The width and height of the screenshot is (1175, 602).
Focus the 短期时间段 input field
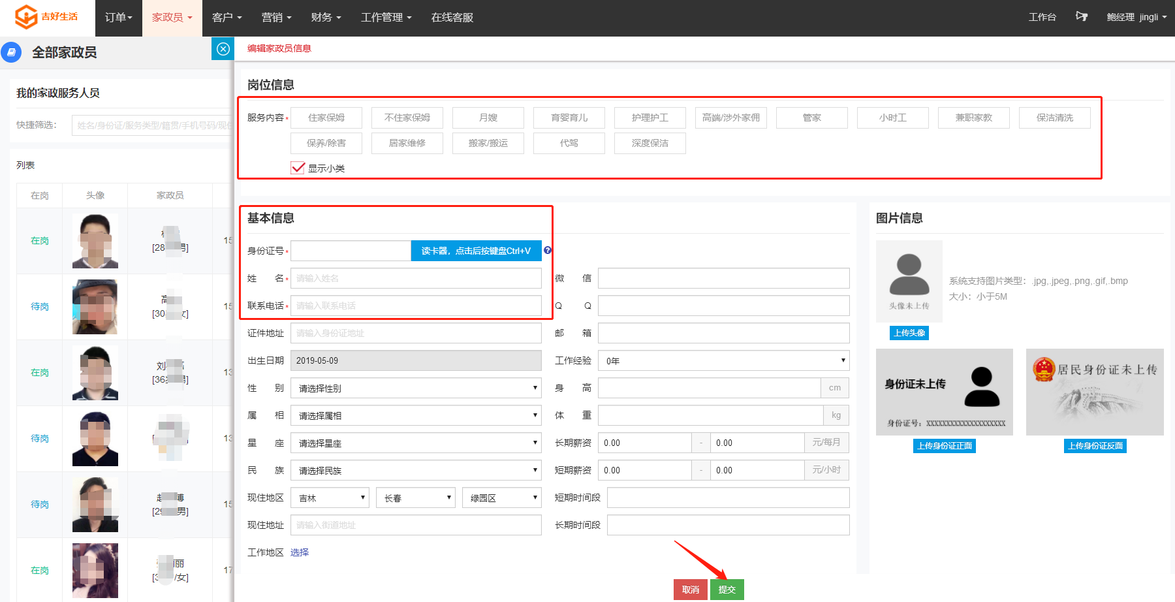[x=728, y=498]
